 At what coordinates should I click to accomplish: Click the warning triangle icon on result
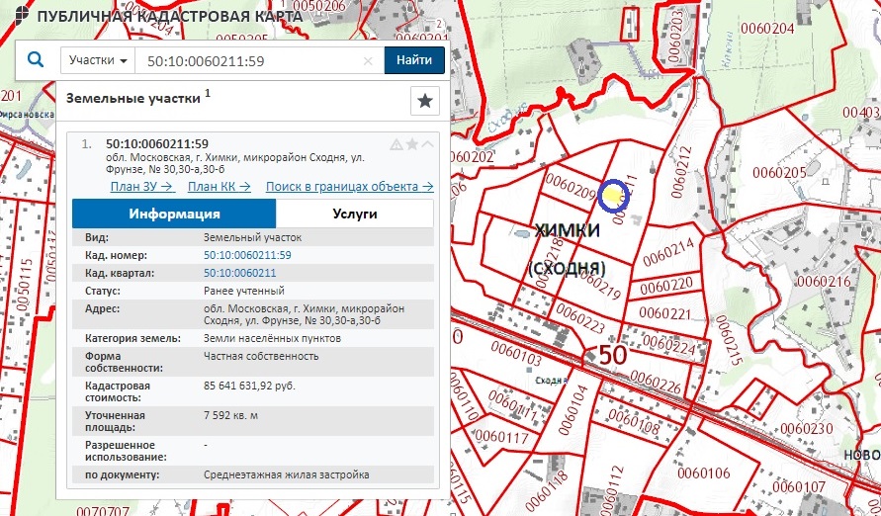[x=396, y=144]
